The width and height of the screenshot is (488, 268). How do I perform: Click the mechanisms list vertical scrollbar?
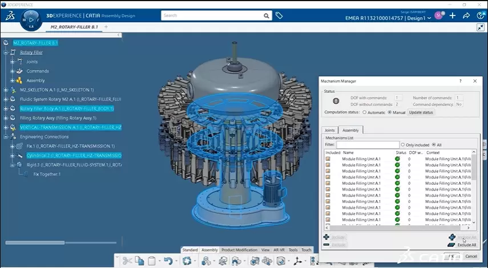[x=474, y=188]
